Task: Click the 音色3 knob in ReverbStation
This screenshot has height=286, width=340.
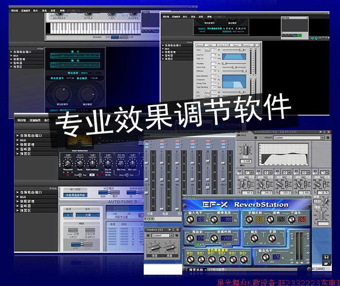Action: 212,259
